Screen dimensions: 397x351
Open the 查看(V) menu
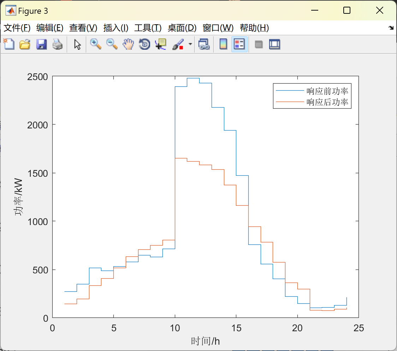[83, 28]
